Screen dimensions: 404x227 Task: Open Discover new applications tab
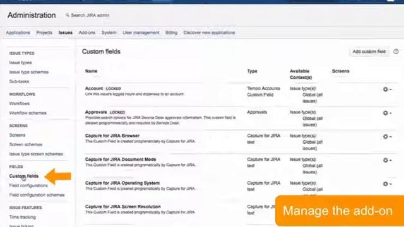[x=209, y=33]
